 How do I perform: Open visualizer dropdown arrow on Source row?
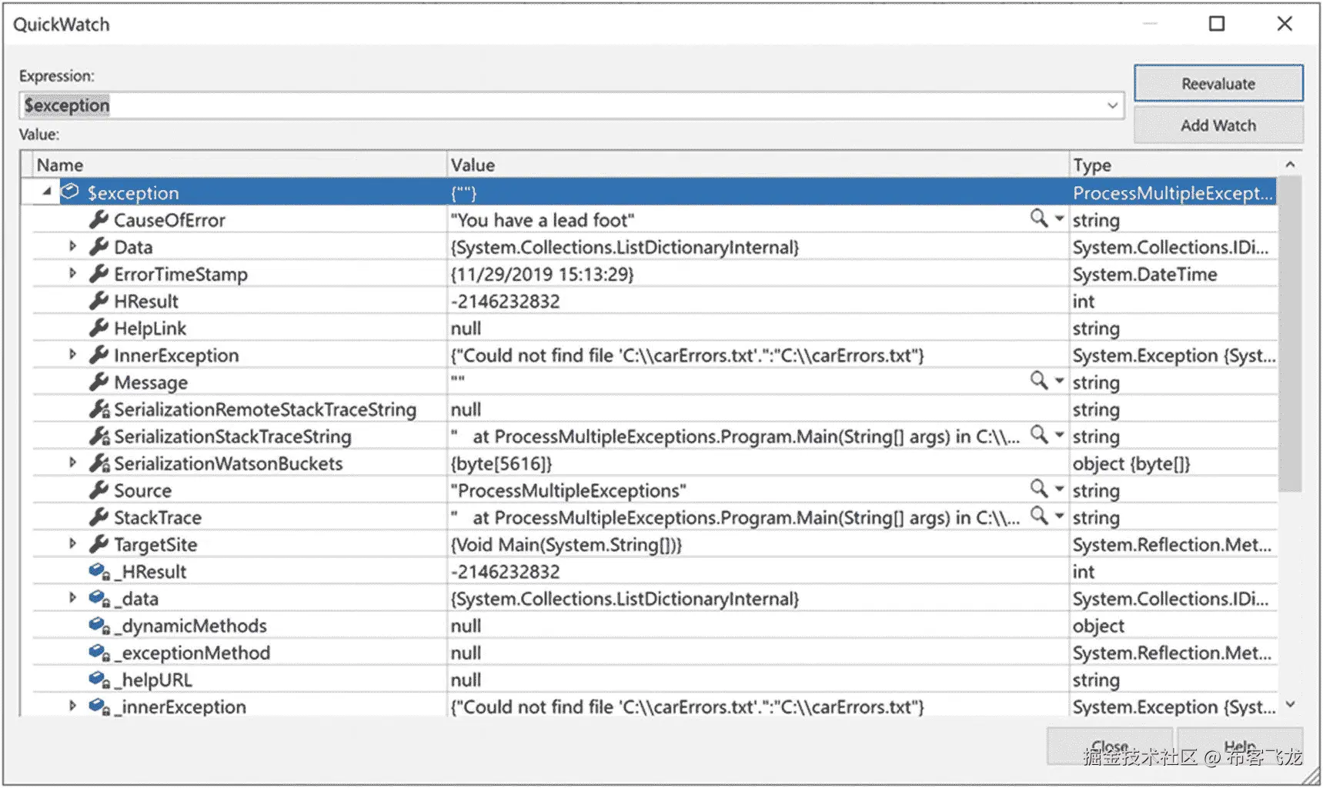click(1059, 489)
